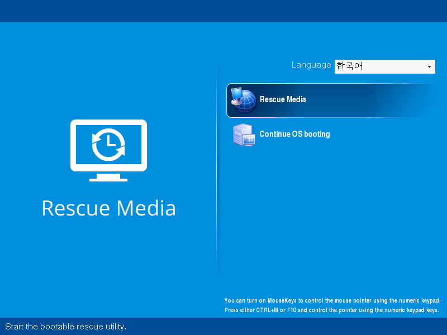Click the MouseKeys hint text line
Image resolution: width=447 pixels, height=335 pixels.
coord(332,300)
